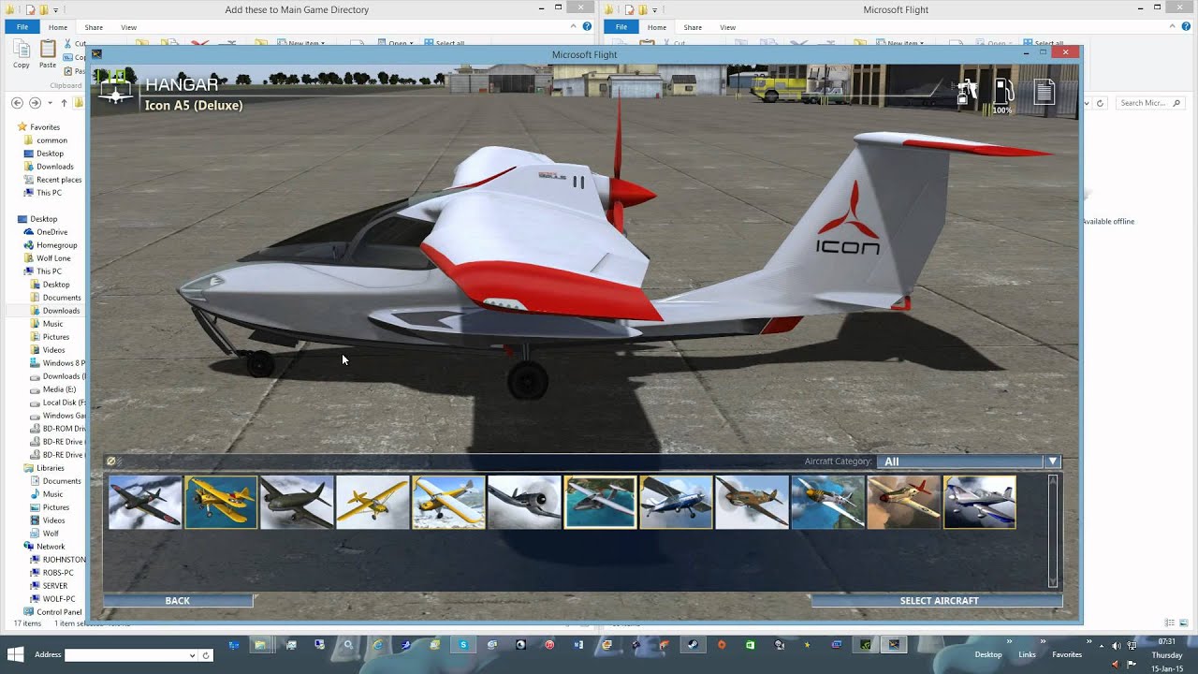Click the Explorer Forward navigation arrow

click(x=35, y=103)
